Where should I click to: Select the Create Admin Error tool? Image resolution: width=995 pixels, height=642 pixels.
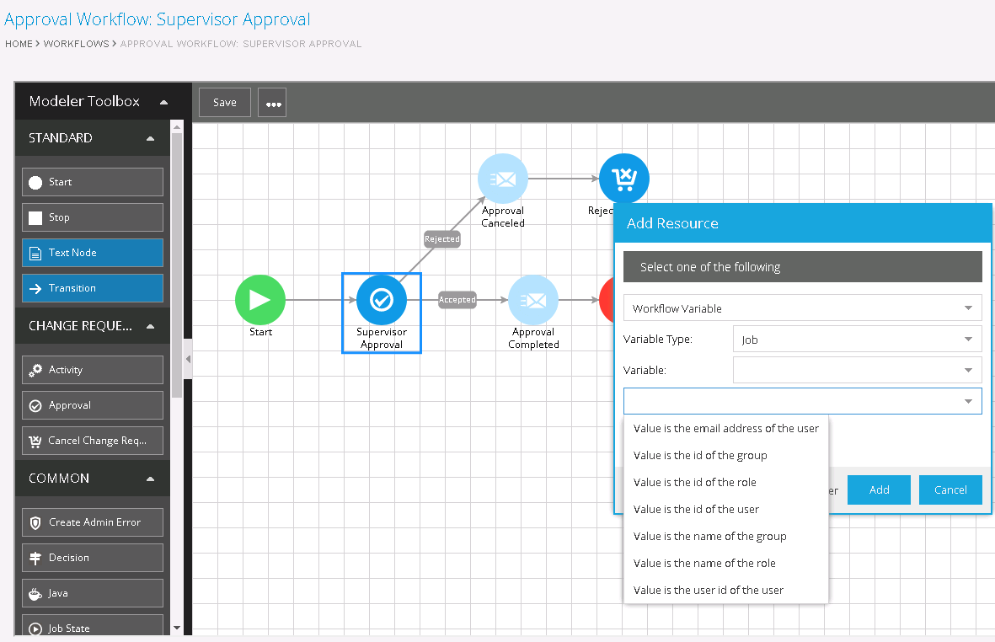[92, 522]
